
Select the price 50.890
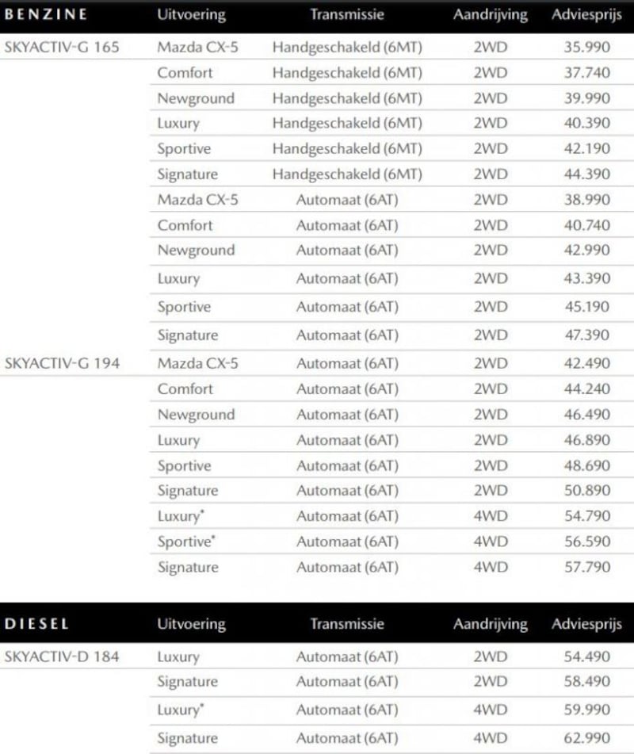click(x=587, y=491)
